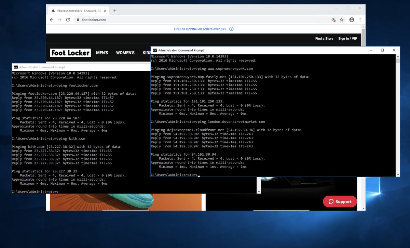Open the Chrome profile avatar icon
The image size is (410, 248).
pos(352,20)
